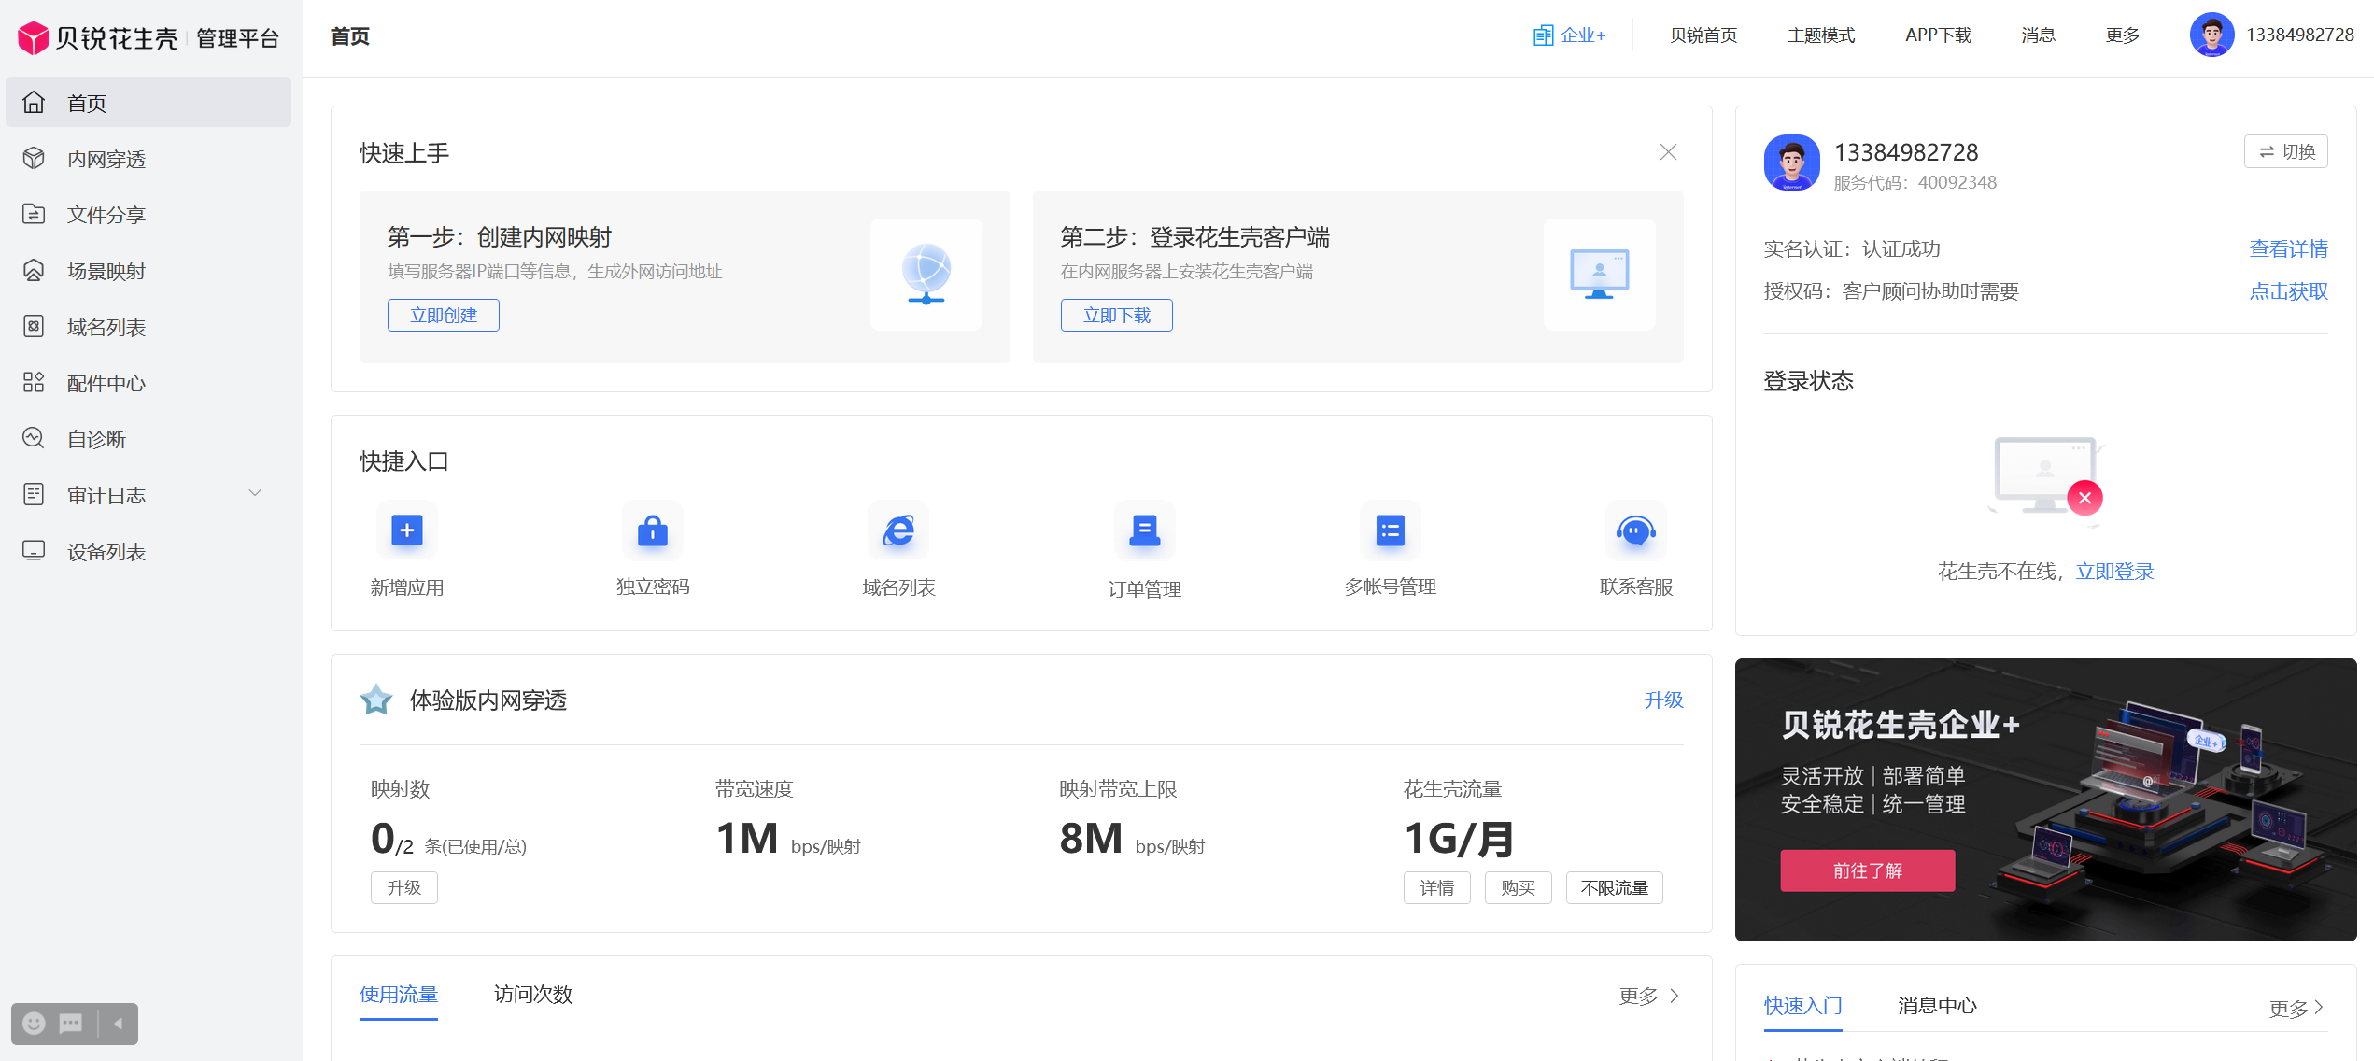Expand the 审计日志 submenu chevron

pyautogui.click(x=254, y=493)
